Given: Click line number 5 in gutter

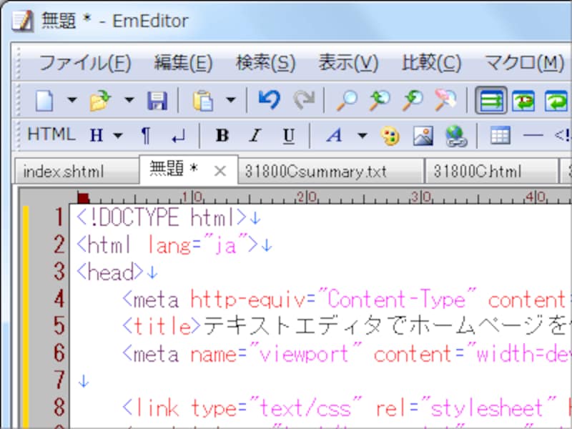Looking at the screenshot, I should click(x=59, y=326).
